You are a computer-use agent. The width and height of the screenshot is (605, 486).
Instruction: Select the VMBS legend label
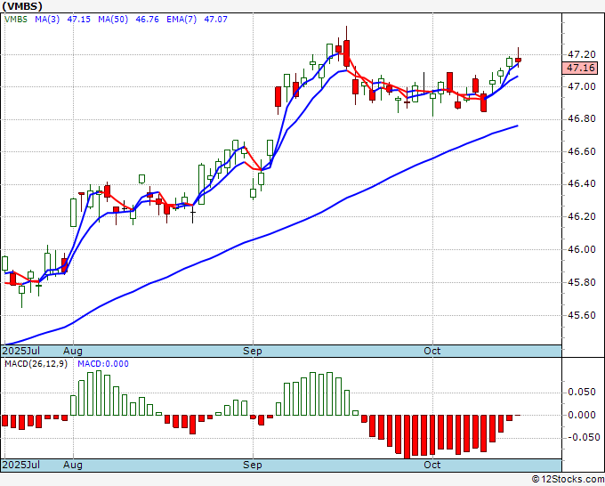[x=15, y=20]
